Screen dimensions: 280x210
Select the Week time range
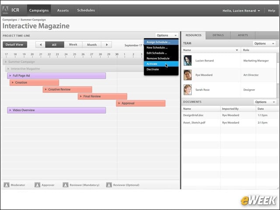(x=73, y=45)
